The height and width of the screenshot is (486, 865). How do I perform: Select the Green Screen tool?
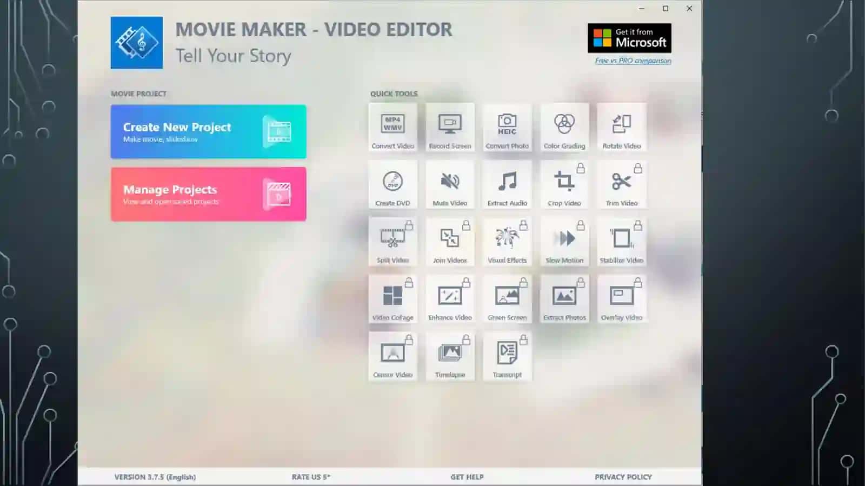[x=507, y=299]
